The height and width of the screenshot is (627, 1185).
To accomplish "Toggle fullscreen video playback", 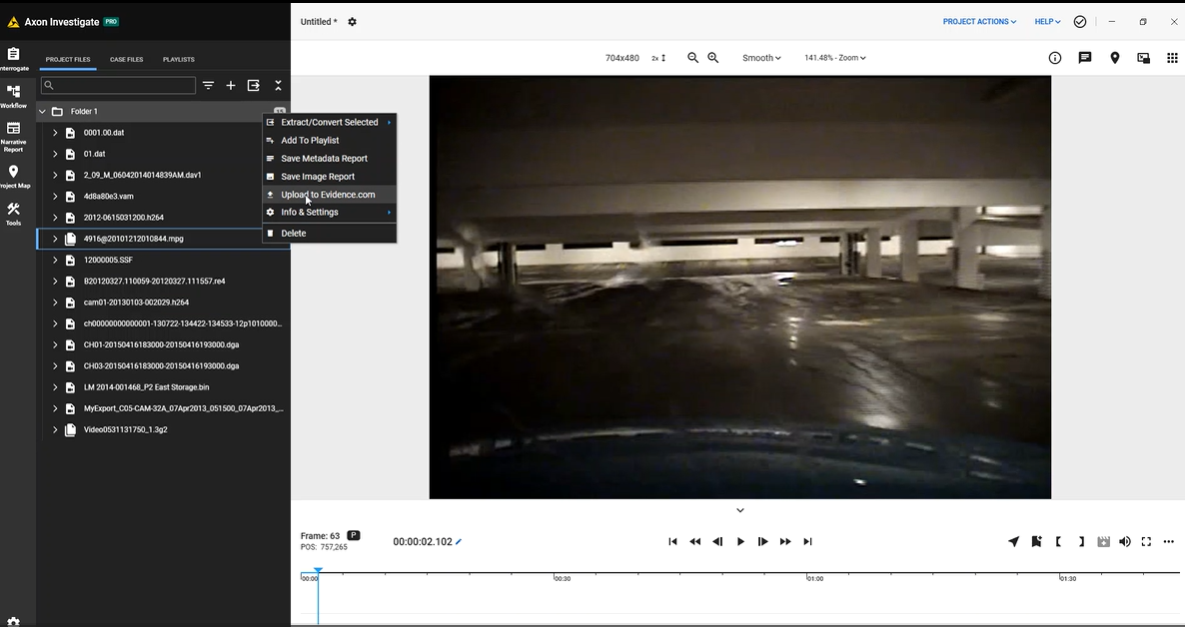I will [1146, 541].
